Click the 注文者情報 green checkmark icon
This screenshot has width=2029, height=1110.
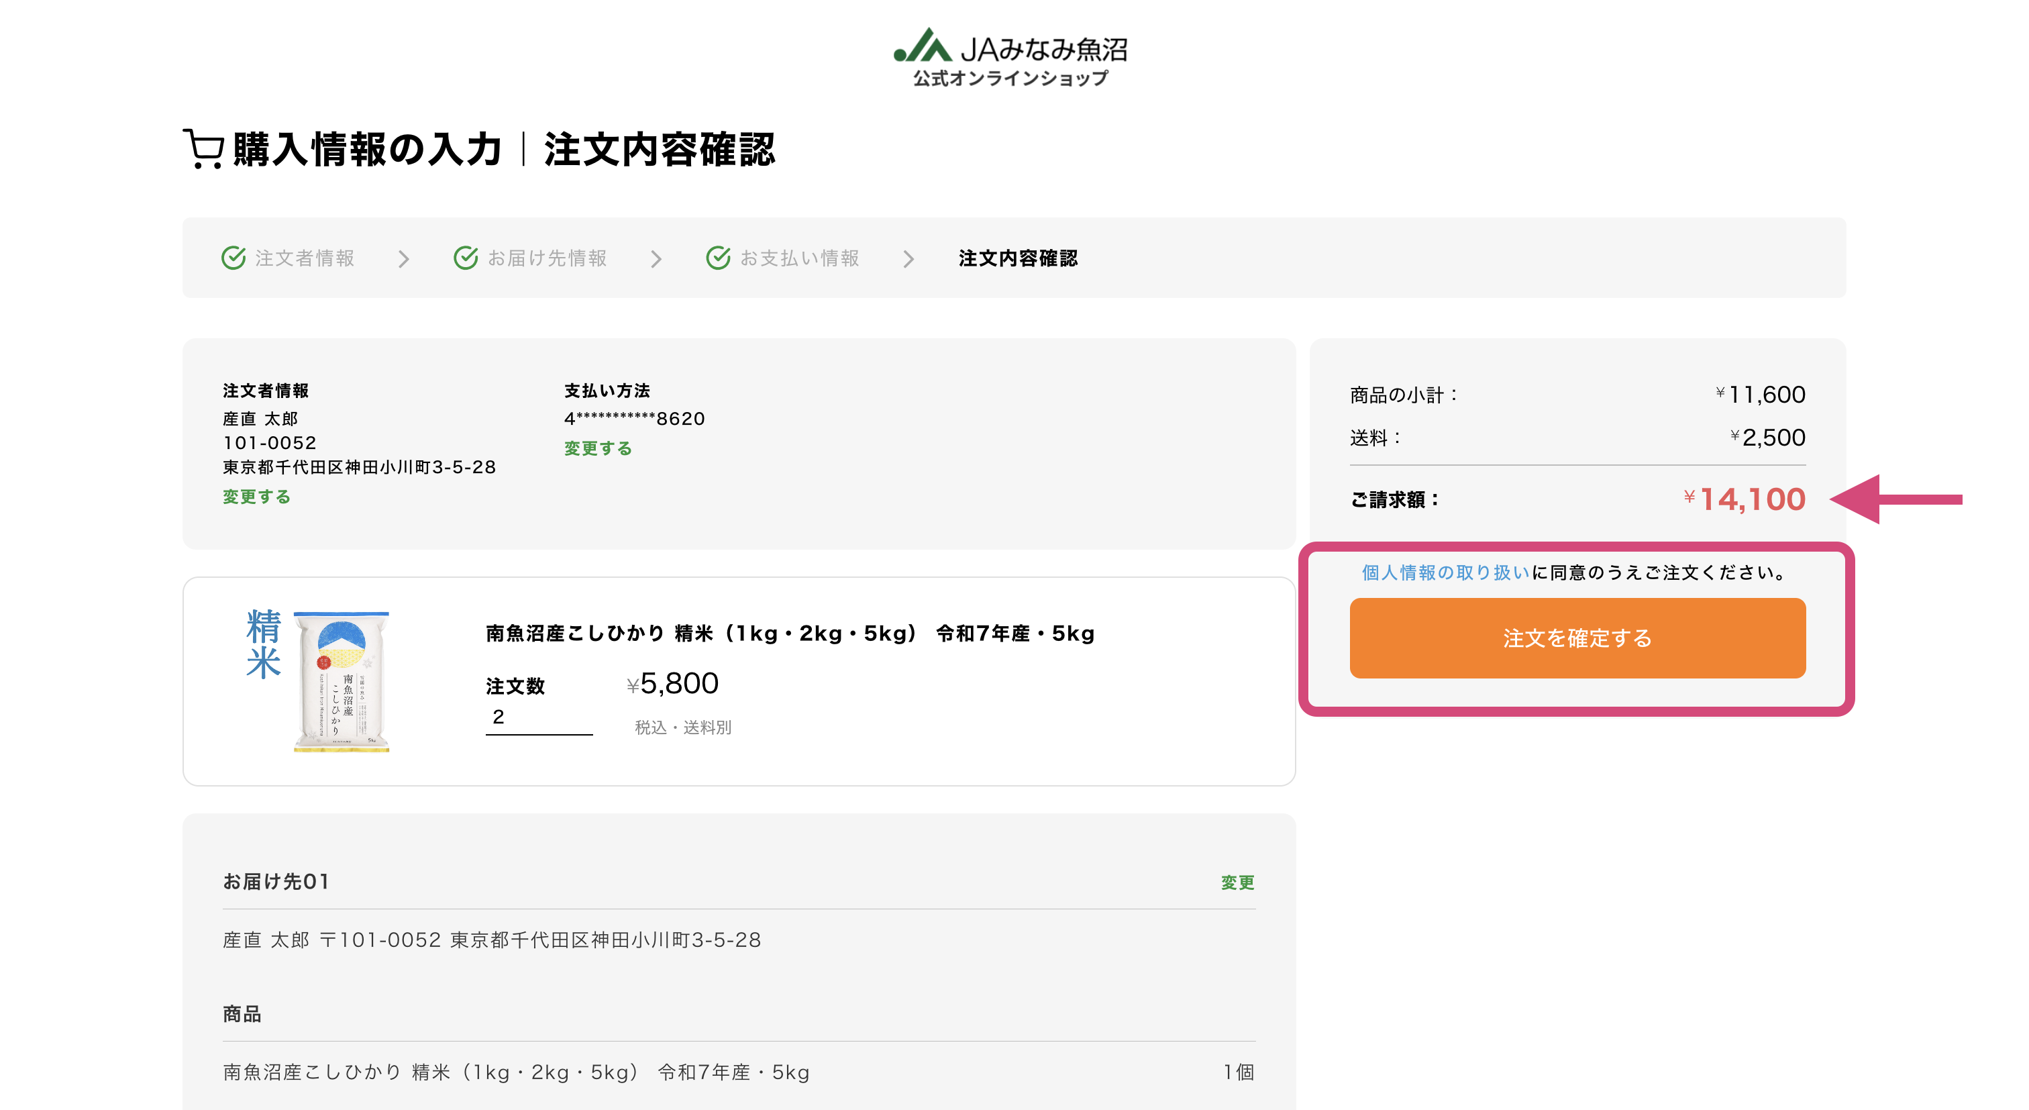(x=233, y=258)
